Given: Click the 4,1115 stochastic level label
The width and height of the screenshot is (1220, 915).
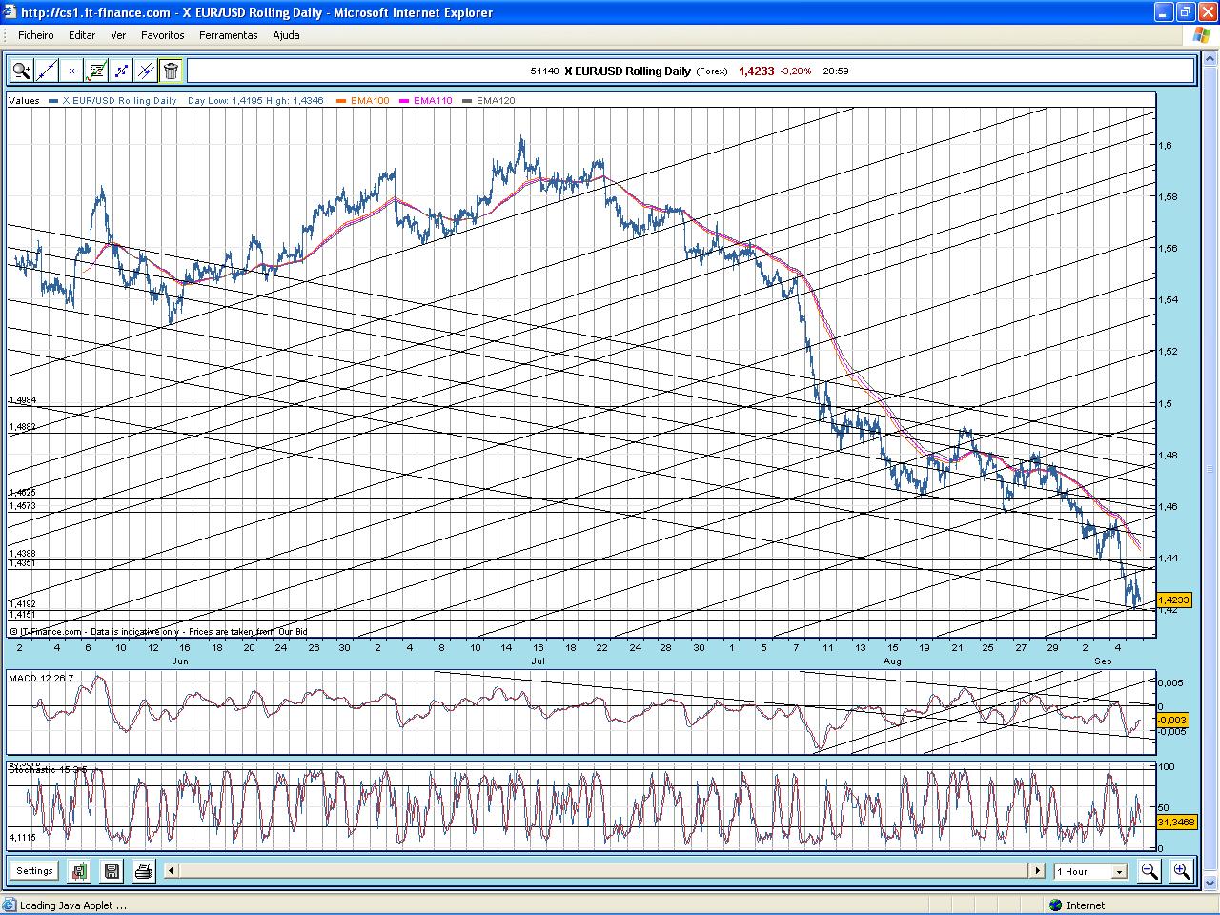Looking at the screenshot, I should point(22,838).
